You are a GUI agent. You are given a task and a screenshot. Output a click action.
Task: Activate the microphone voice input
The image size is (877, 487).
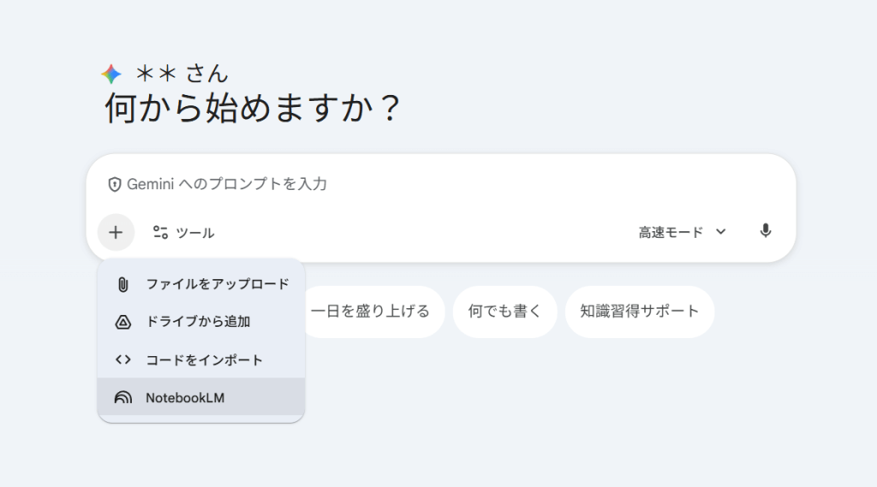(x=766, y=231)
